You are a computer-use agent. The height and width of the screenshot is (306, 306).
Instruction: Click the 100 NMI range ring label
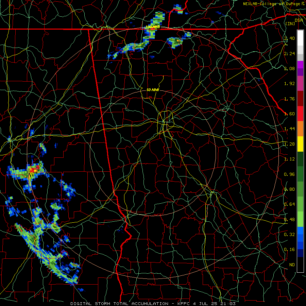153,27
